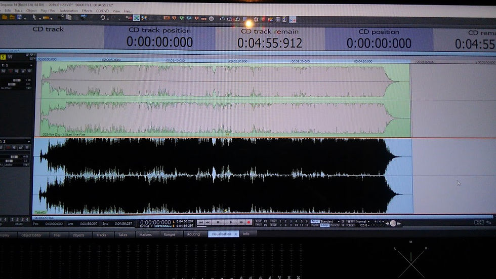Click the auto crossfade arrows icon
The height and width of the screenshot is (279, 496).
[144, 18]
